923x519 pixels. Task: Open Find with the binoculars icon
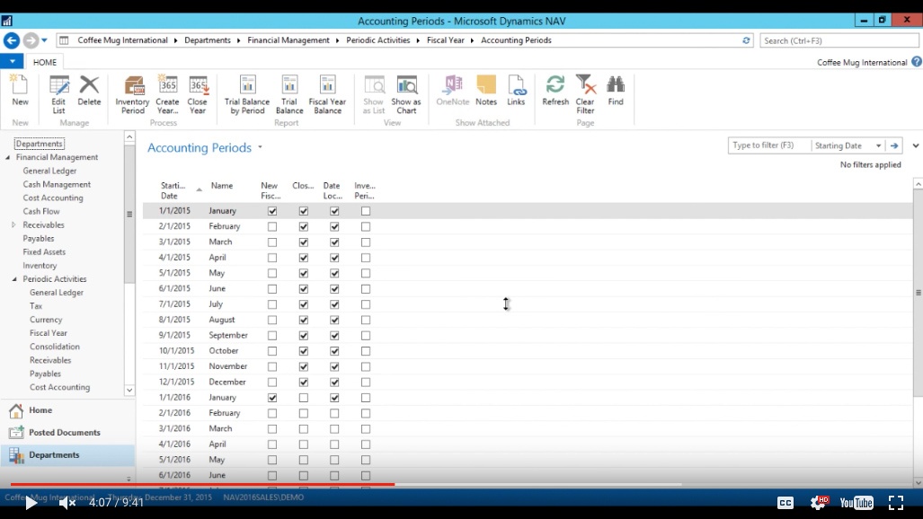[x=615, y=91]
